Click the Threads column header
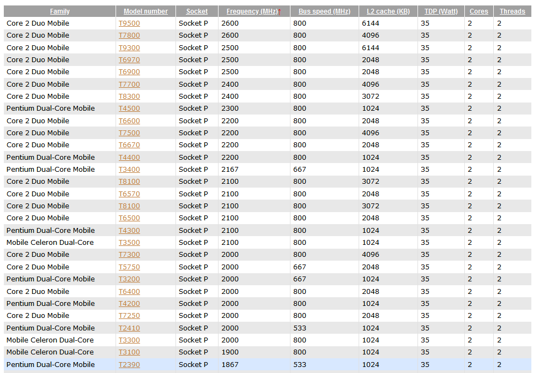The image size is (533, 373). (x=512, y=11)
